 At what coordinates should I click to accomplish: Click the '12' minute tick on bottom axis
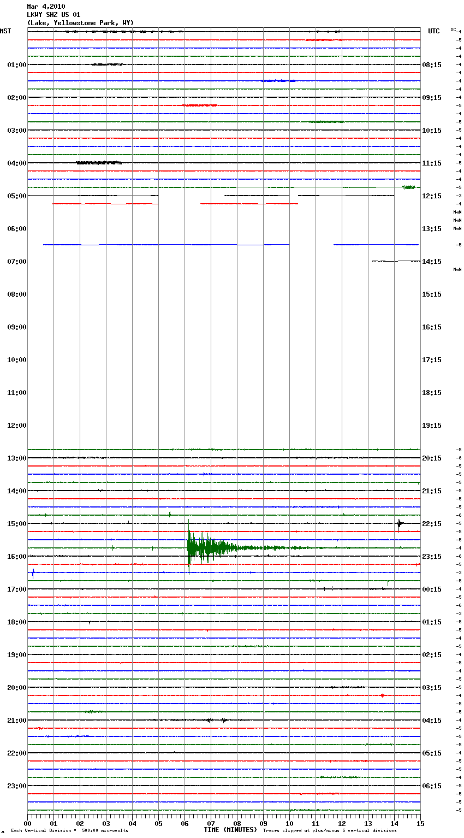(342, 823)
